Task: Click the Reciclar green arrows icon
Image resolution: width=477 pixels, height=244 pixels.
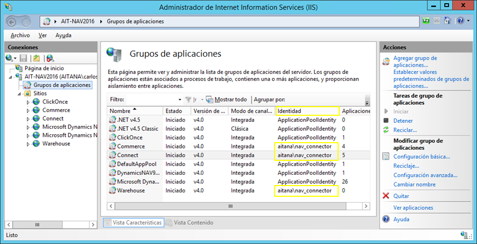Action: [x=386, y=130]
